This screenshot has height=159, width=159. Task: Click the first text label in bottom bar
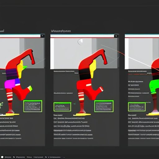[x=8, y=157]
